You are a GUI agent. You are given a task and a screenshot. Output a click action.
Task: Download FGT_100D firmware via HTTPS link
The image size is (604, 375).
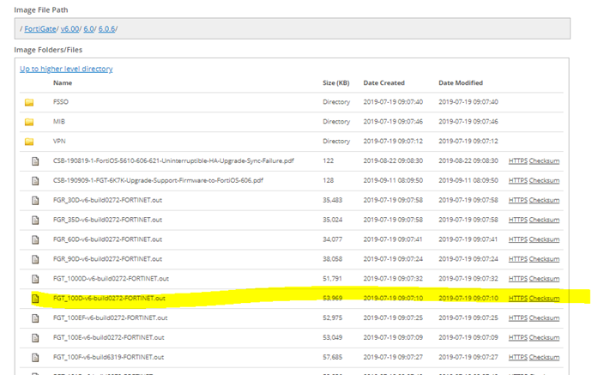(x=517, y=299)
